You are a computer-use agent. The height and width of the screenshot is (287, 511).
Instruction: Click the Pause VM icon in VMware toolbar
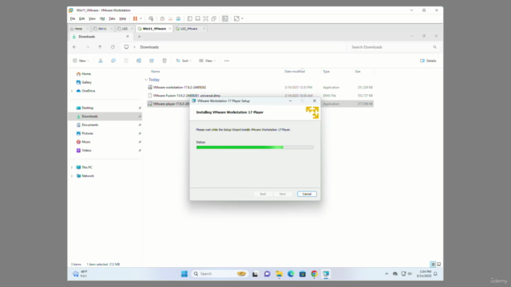pos(135,18)
